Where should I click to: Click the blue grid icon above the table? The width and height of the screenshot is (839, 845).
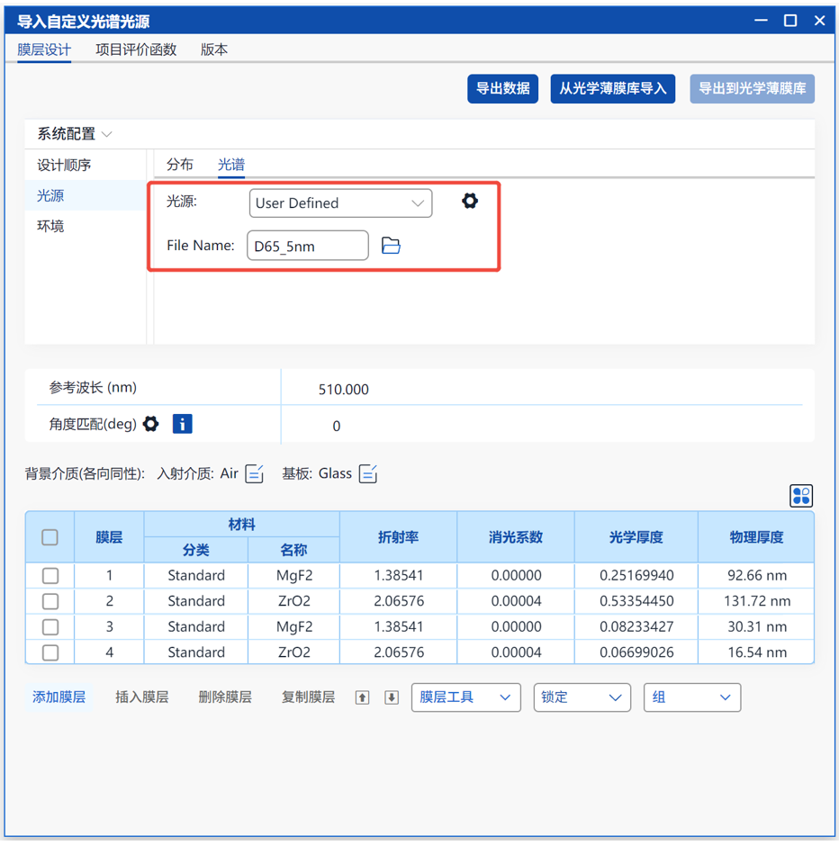click(x=800, y=495)
